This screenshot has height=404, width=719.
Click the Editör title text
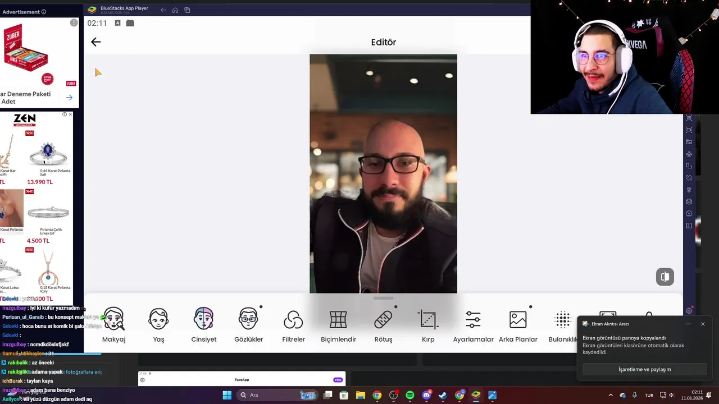pyautogui.click(x=384, y=42)
